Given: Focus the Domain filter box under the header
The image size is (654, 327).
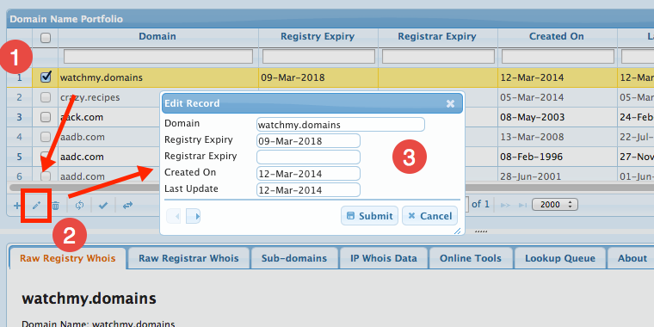Looking at the screenshot, I should pos(158,56).
